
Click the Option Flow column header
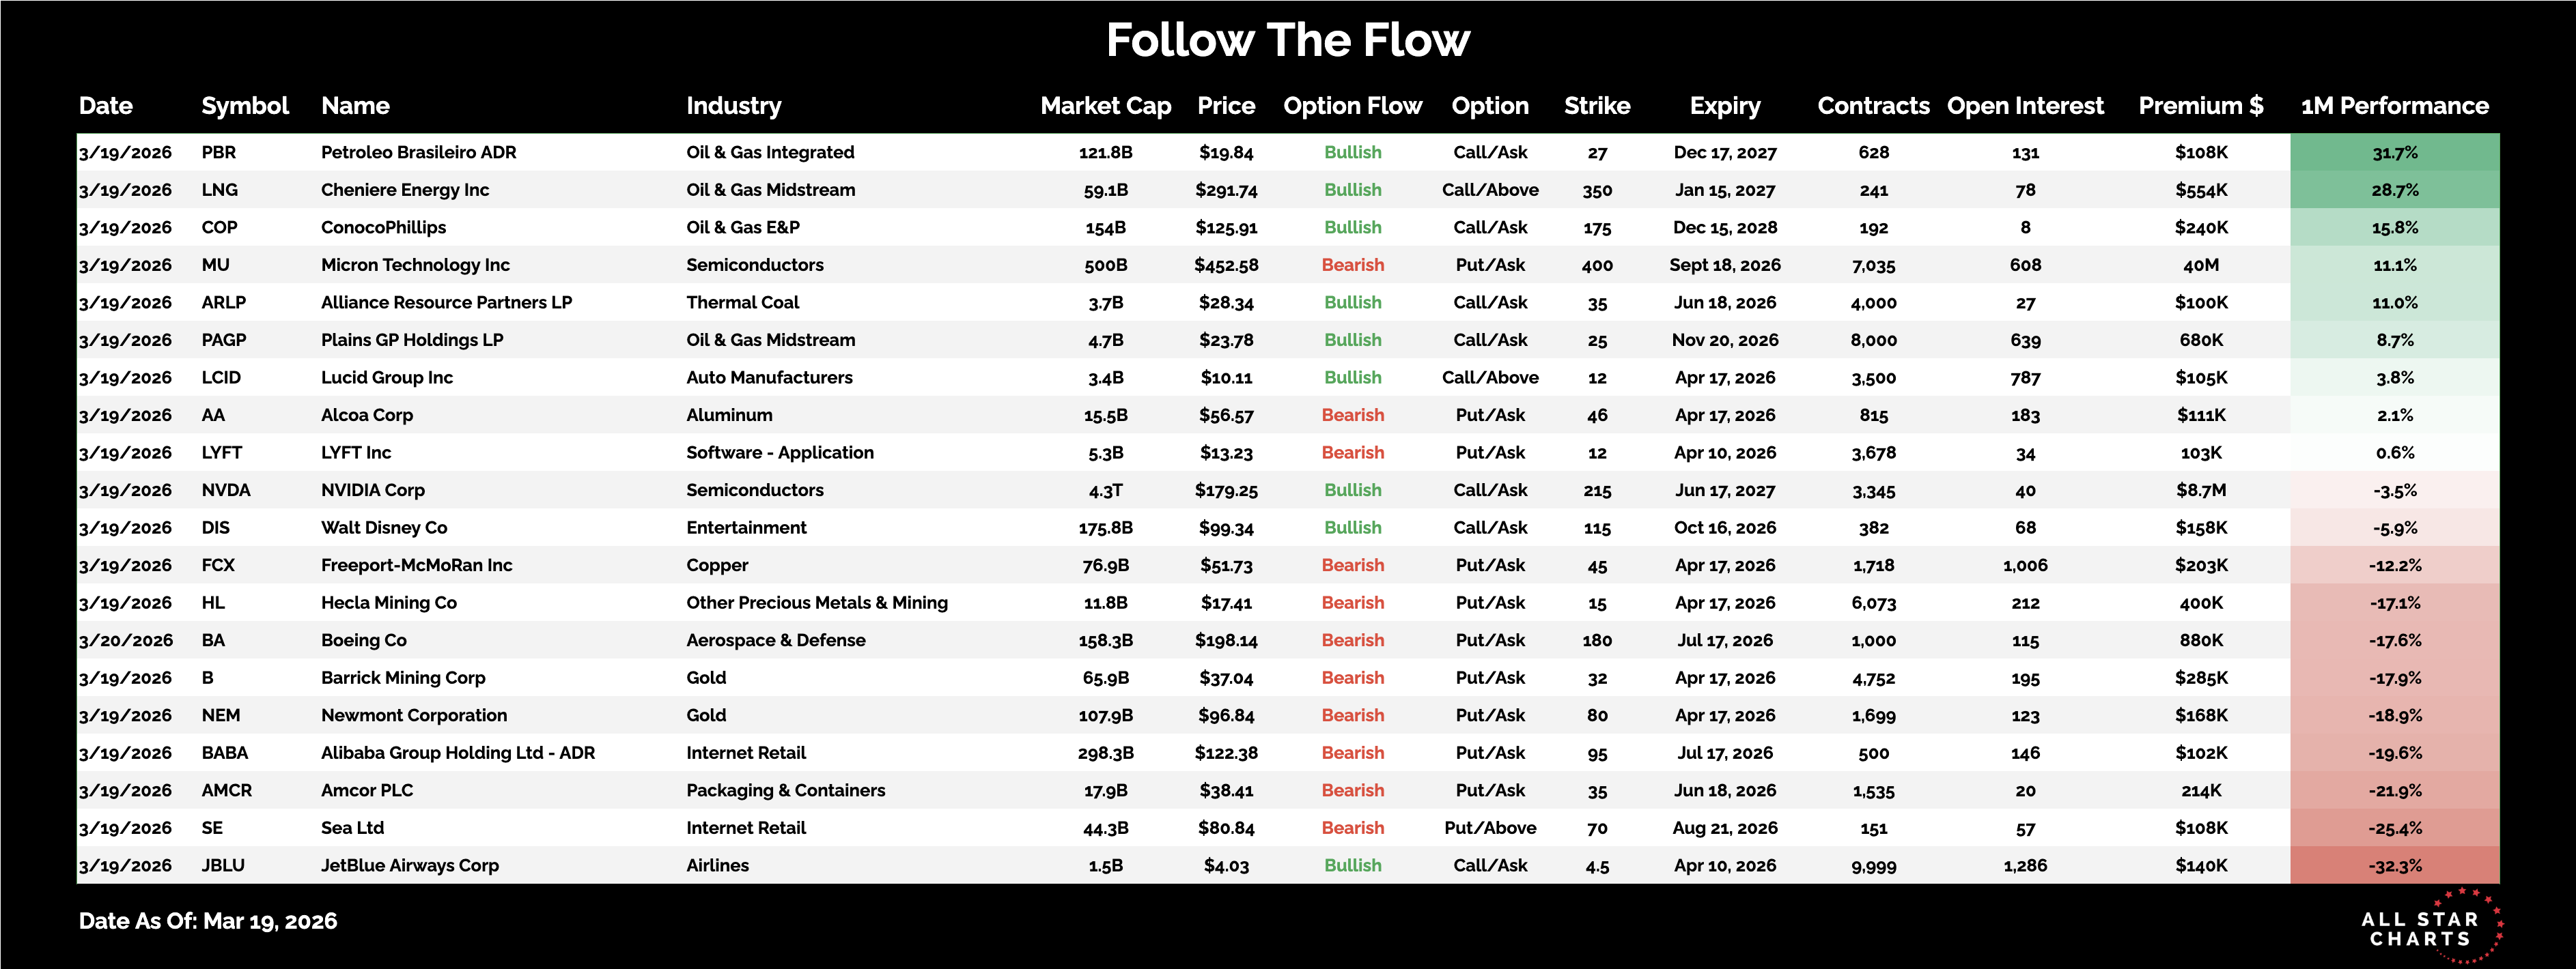1352,106
